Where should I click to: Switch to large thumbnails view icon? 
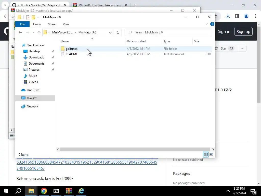(x=211, y=154)
